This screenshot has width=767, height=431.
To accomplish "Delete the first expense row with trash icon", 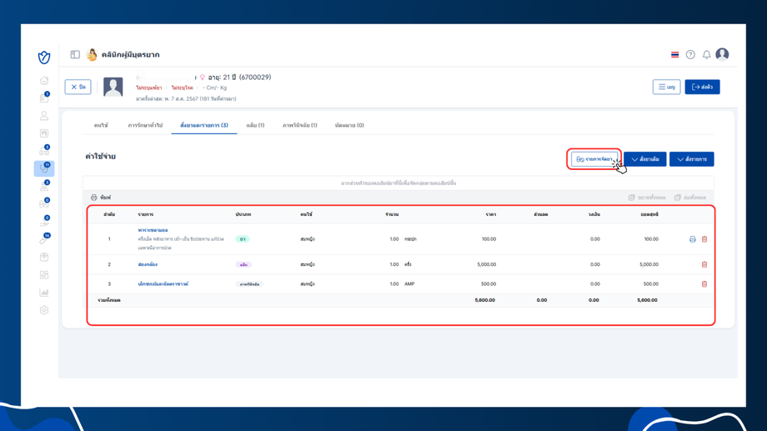I will pyautogui.click(x=704, y=239).
